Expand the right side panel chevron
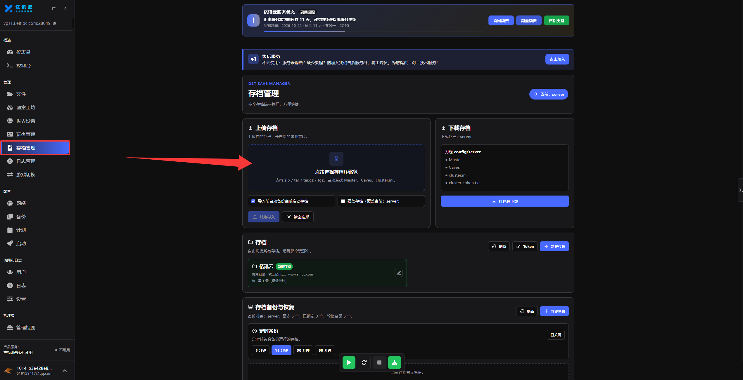 [x=740, y=190]
